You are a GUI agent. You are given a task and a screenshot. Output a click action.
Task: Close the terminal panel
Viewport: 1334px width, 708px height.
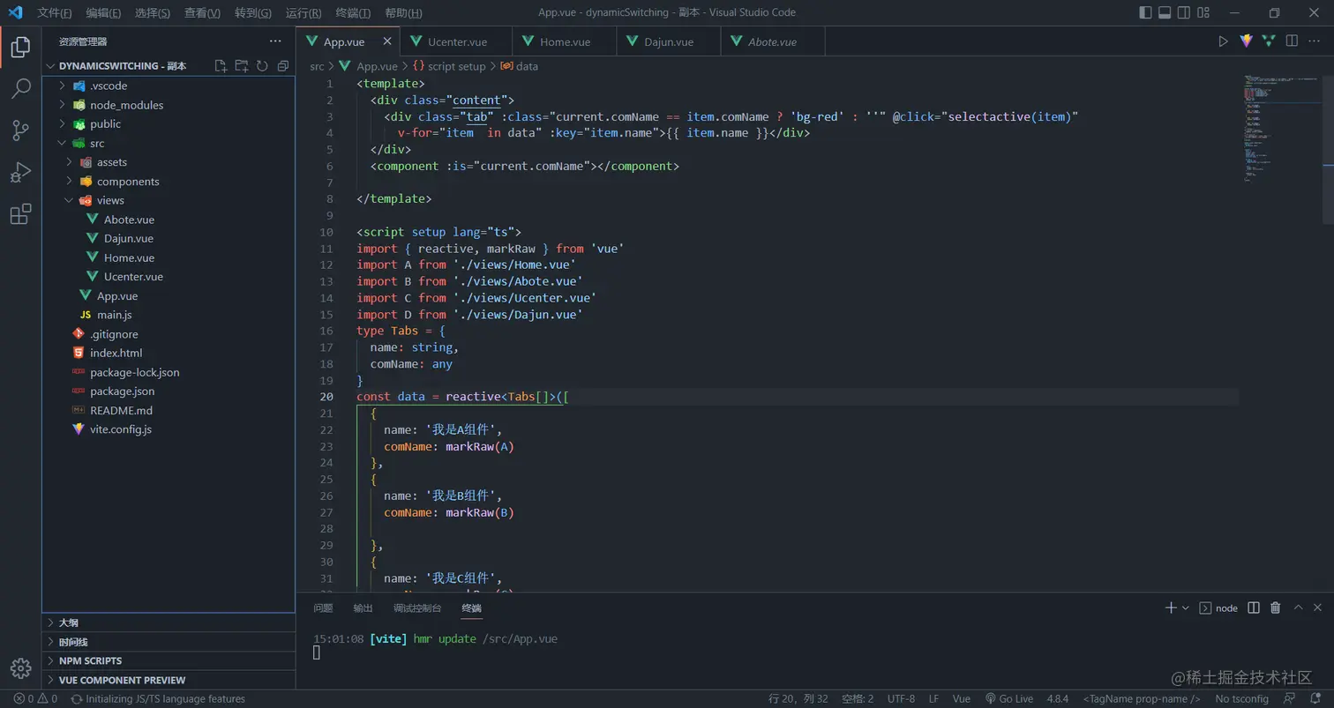(1318, 607)
